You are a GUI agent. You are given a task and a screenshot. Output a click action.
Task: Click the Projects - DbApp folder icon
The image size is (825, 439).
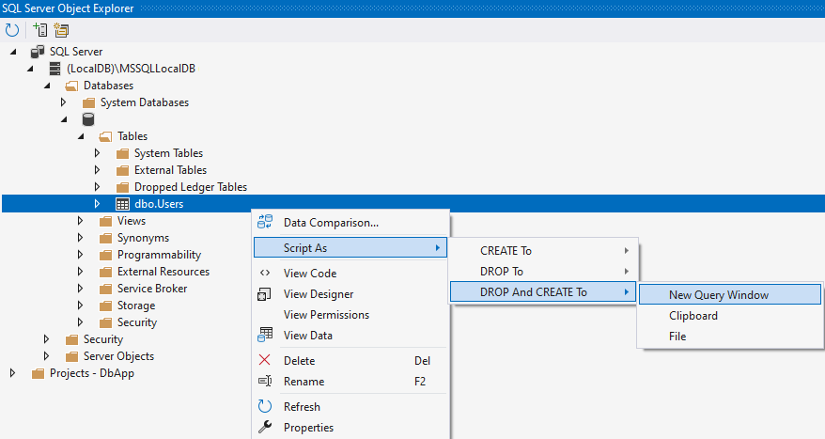38,373
